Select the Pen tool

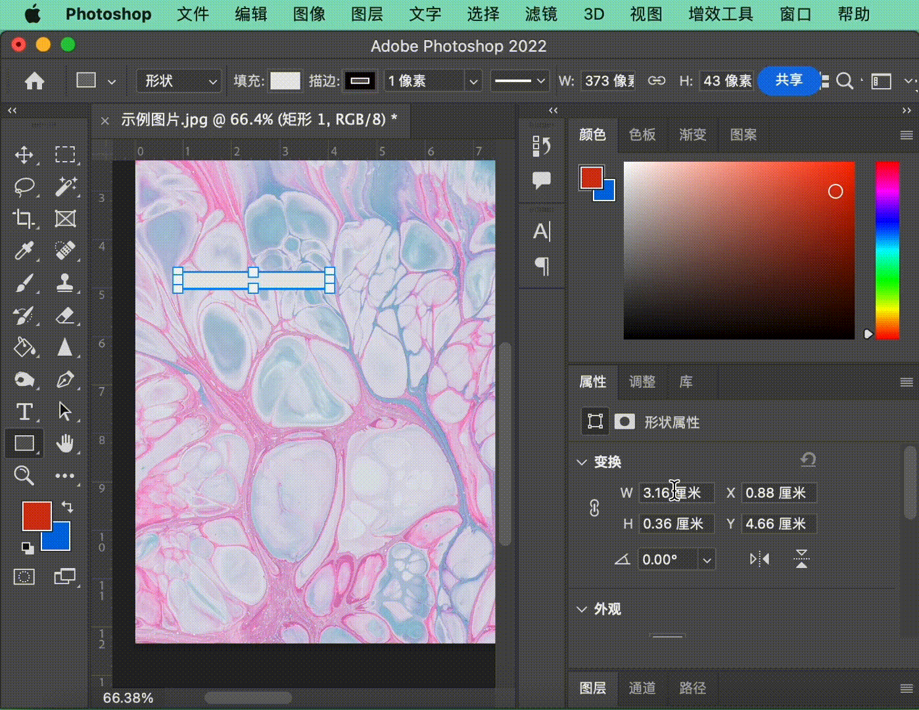point(64,380)
